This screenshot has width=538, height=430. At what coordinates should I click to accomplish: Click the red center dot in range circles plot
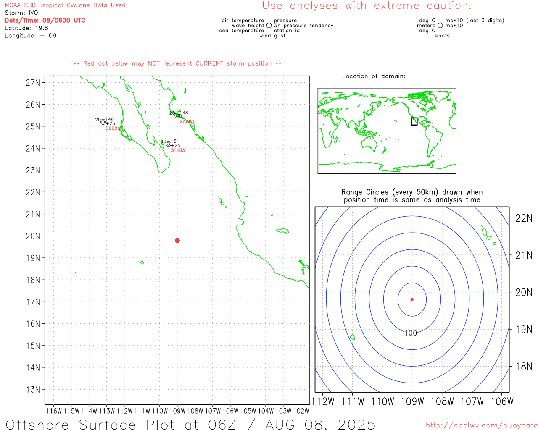[x=412, y=299]
